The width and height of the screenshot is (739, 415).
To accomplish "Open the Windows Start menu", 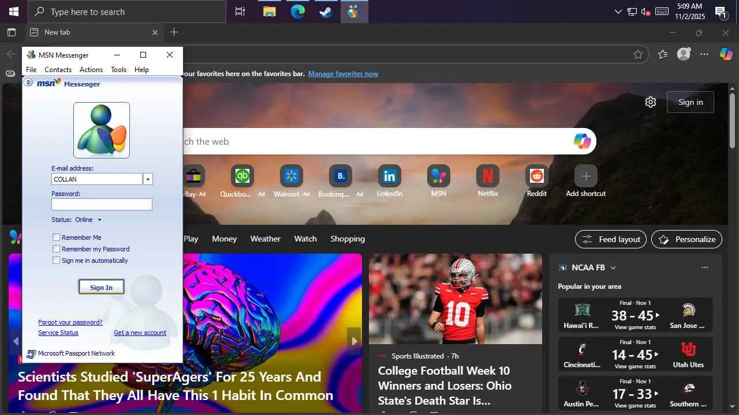I will [x=14, y=12].
